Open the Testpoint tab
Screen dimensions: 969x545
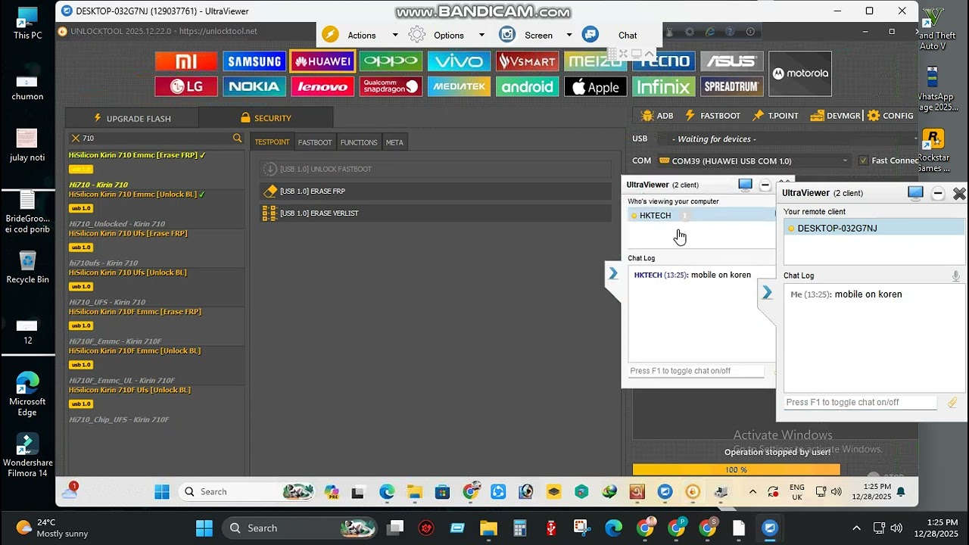tap(272, 142)
